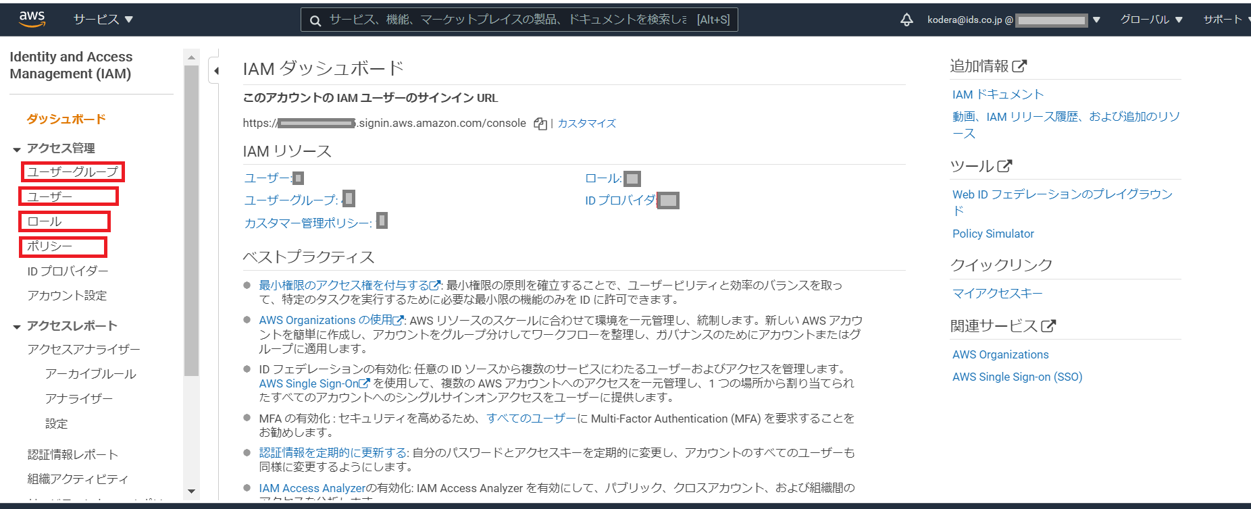Open ID プロバイダー in the sidebar
Image resolution: width=1251 pixels, height=509 pixels.
68,271
